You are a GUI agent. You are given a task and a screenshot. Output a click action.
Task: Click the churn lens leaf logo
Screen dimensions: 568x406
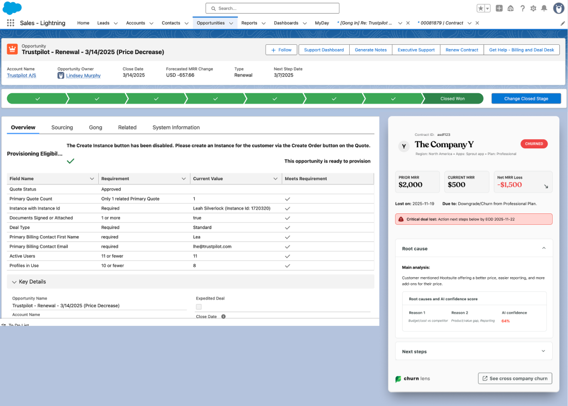tap(398, 379)
